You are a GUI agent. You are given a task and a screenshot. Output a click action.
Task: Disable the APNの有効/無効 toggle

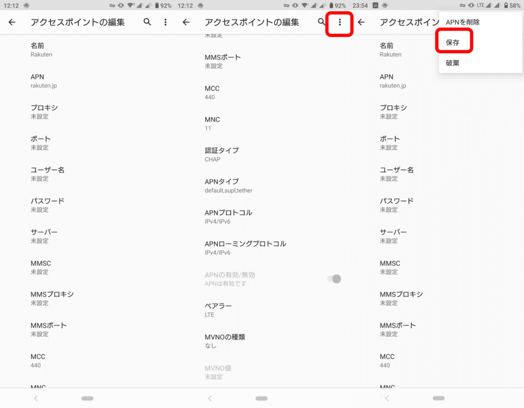click(335, 279)
